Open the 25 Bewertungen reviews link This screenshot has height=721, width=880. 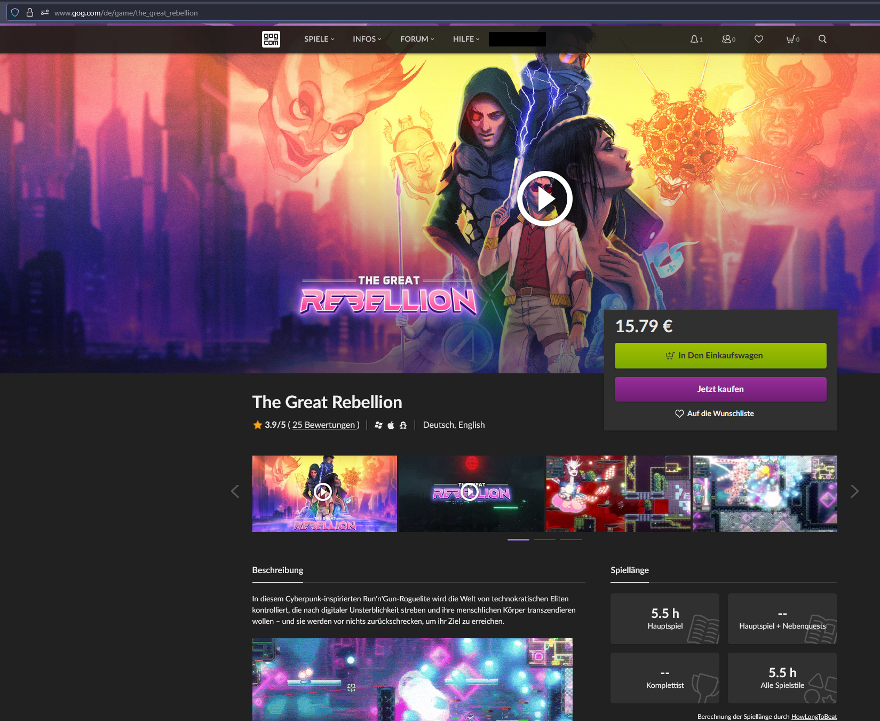(323, 425)
